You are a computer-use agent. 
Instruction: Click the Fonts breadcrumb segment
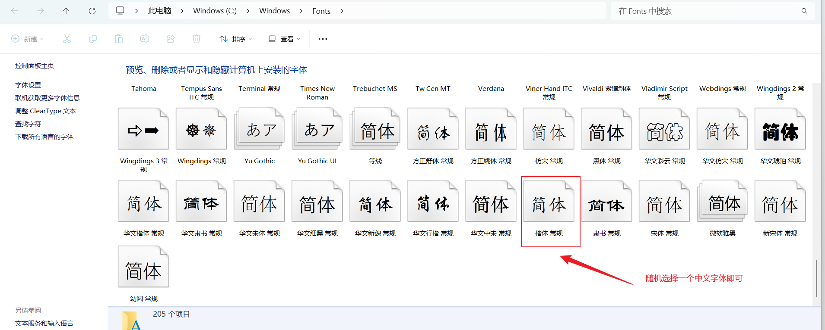tap(321, 11)
